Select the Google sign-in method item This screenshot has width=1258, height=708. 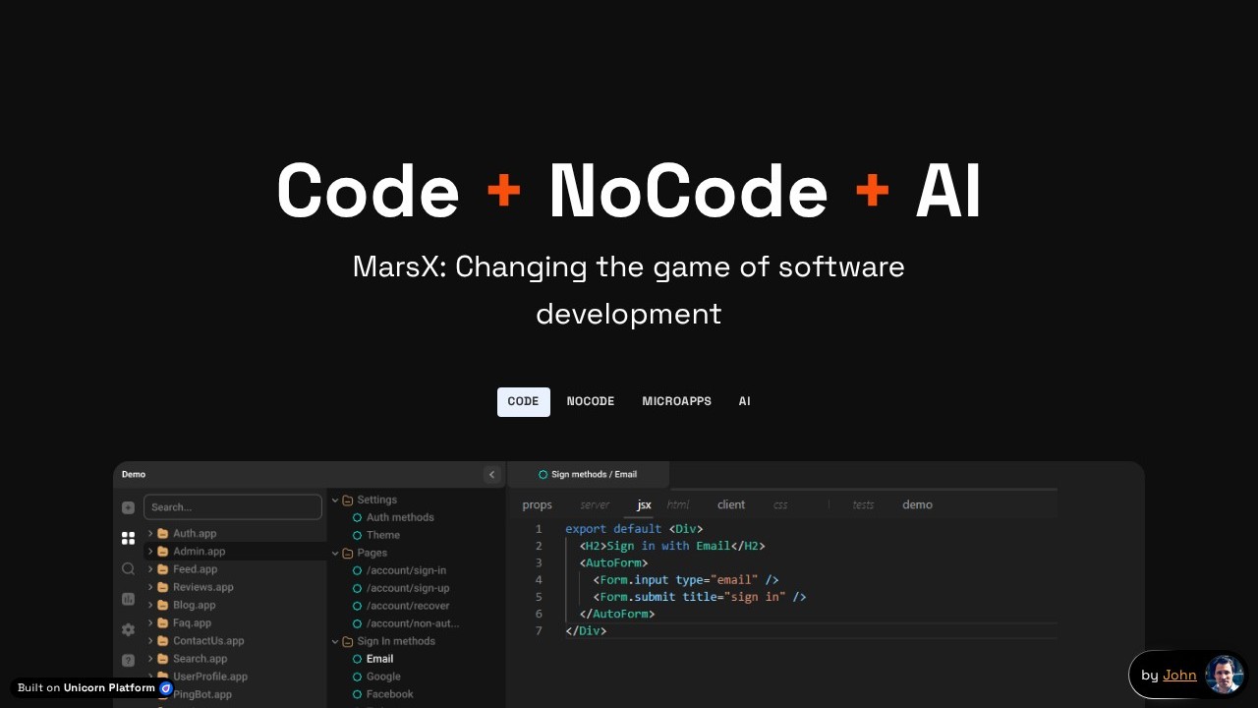coord(383,677)
